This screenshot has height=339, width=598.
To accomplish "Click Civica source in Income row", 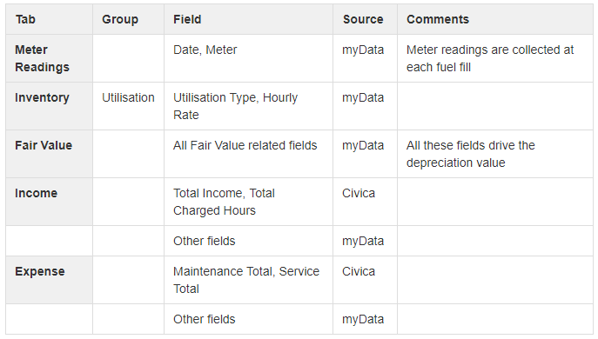I will click(359, 193).
